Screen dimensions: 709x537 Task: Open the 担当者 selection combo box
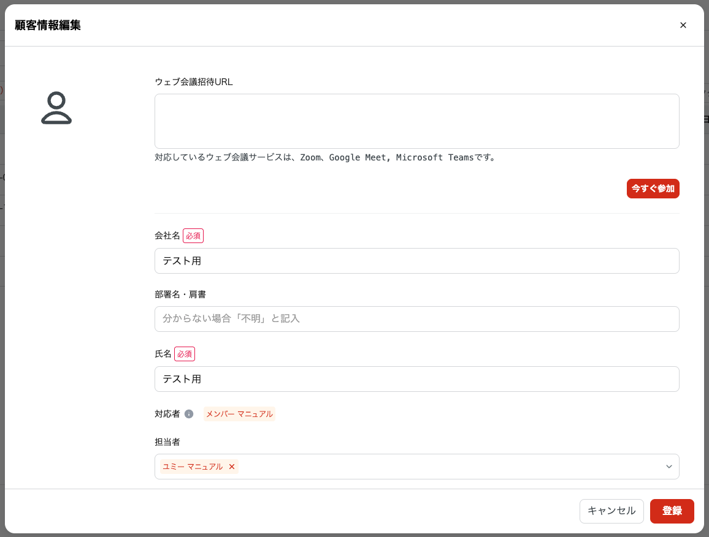click(x=448, y=467)
